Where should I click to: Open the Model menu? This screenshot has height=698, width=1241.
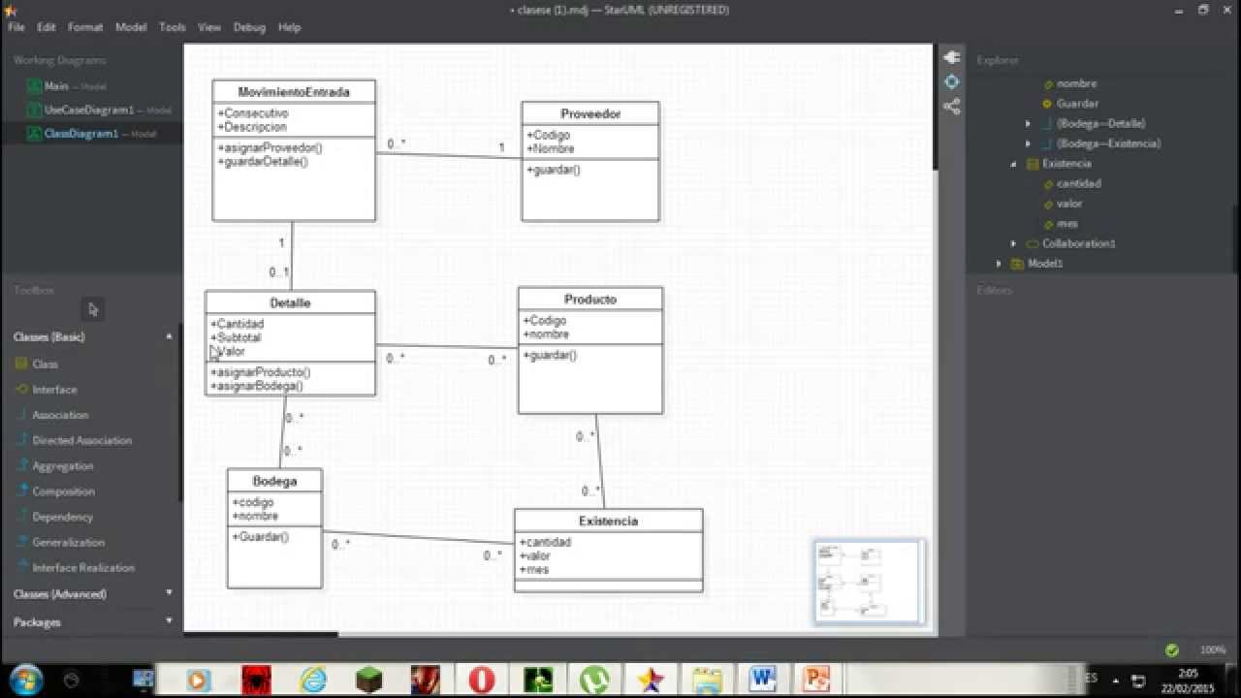tap(130, 27)
